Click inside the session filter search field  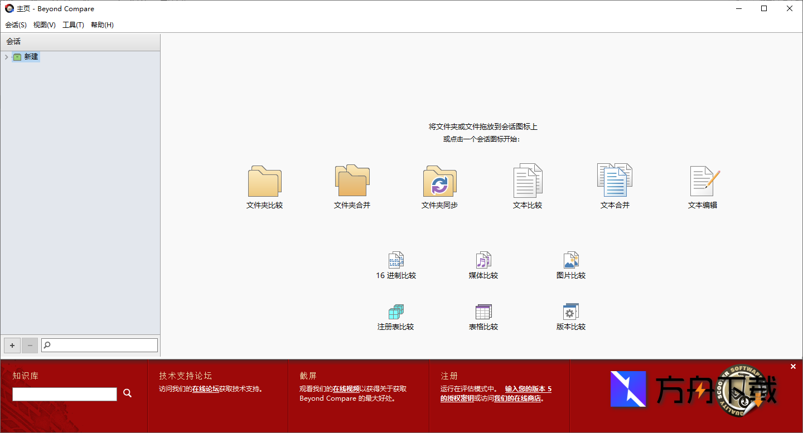[x=99, y=344]
